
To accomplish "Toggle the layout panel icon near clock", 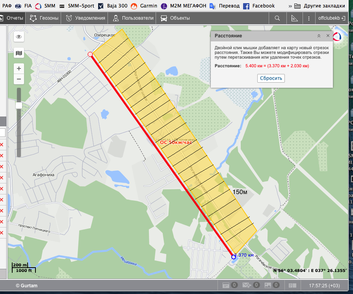I will (x=292, y=285).
